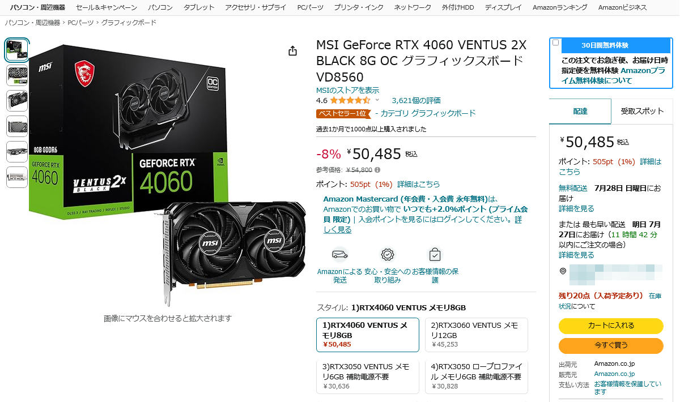
Task: Select RTX3050 VENTUS 6GB style option
Action: coord(368,377)
